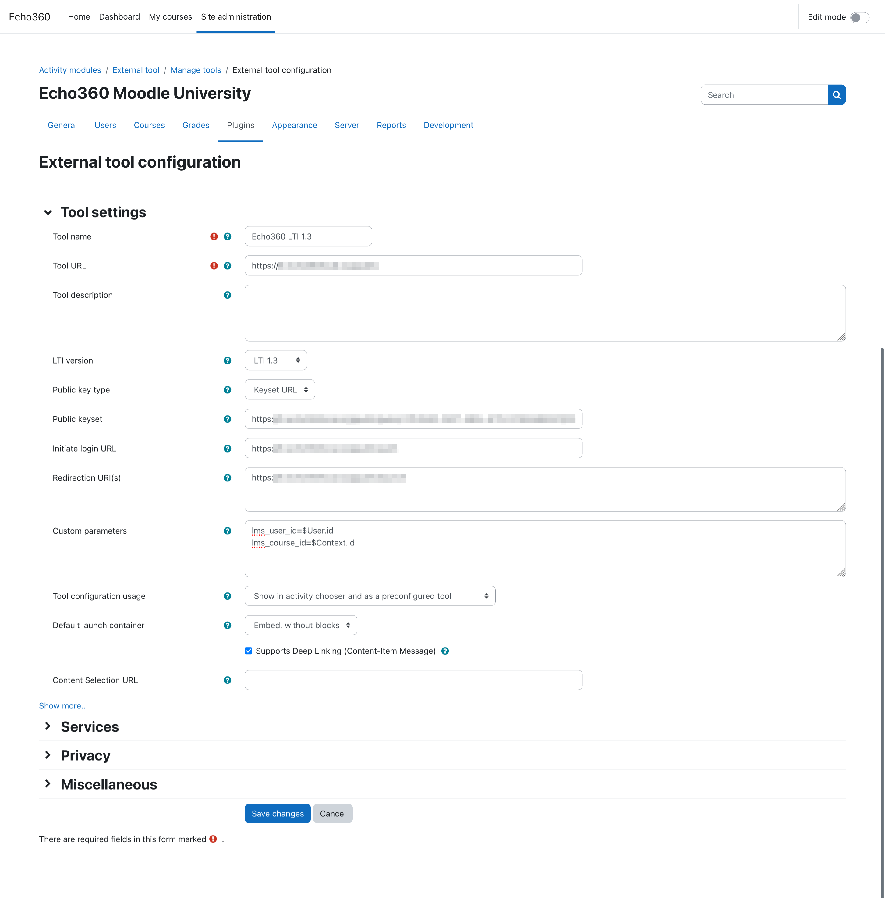Open help icon for Tool URL
Image resolution: width=885 pixels, height=898 pixels.
227,266
